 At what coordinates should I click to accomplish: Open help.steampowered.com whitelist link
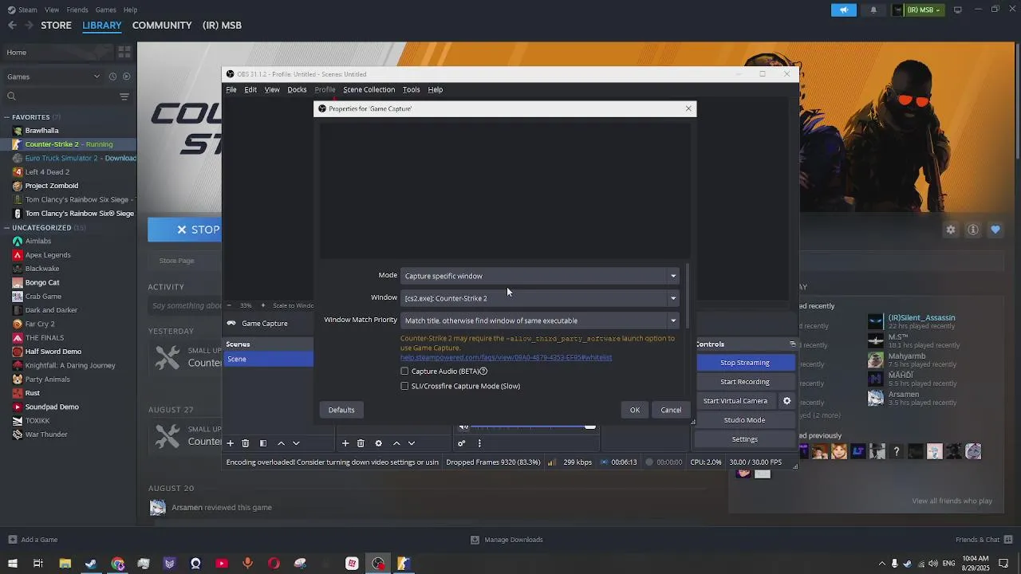pyautogui.click(x=506, y=358)
